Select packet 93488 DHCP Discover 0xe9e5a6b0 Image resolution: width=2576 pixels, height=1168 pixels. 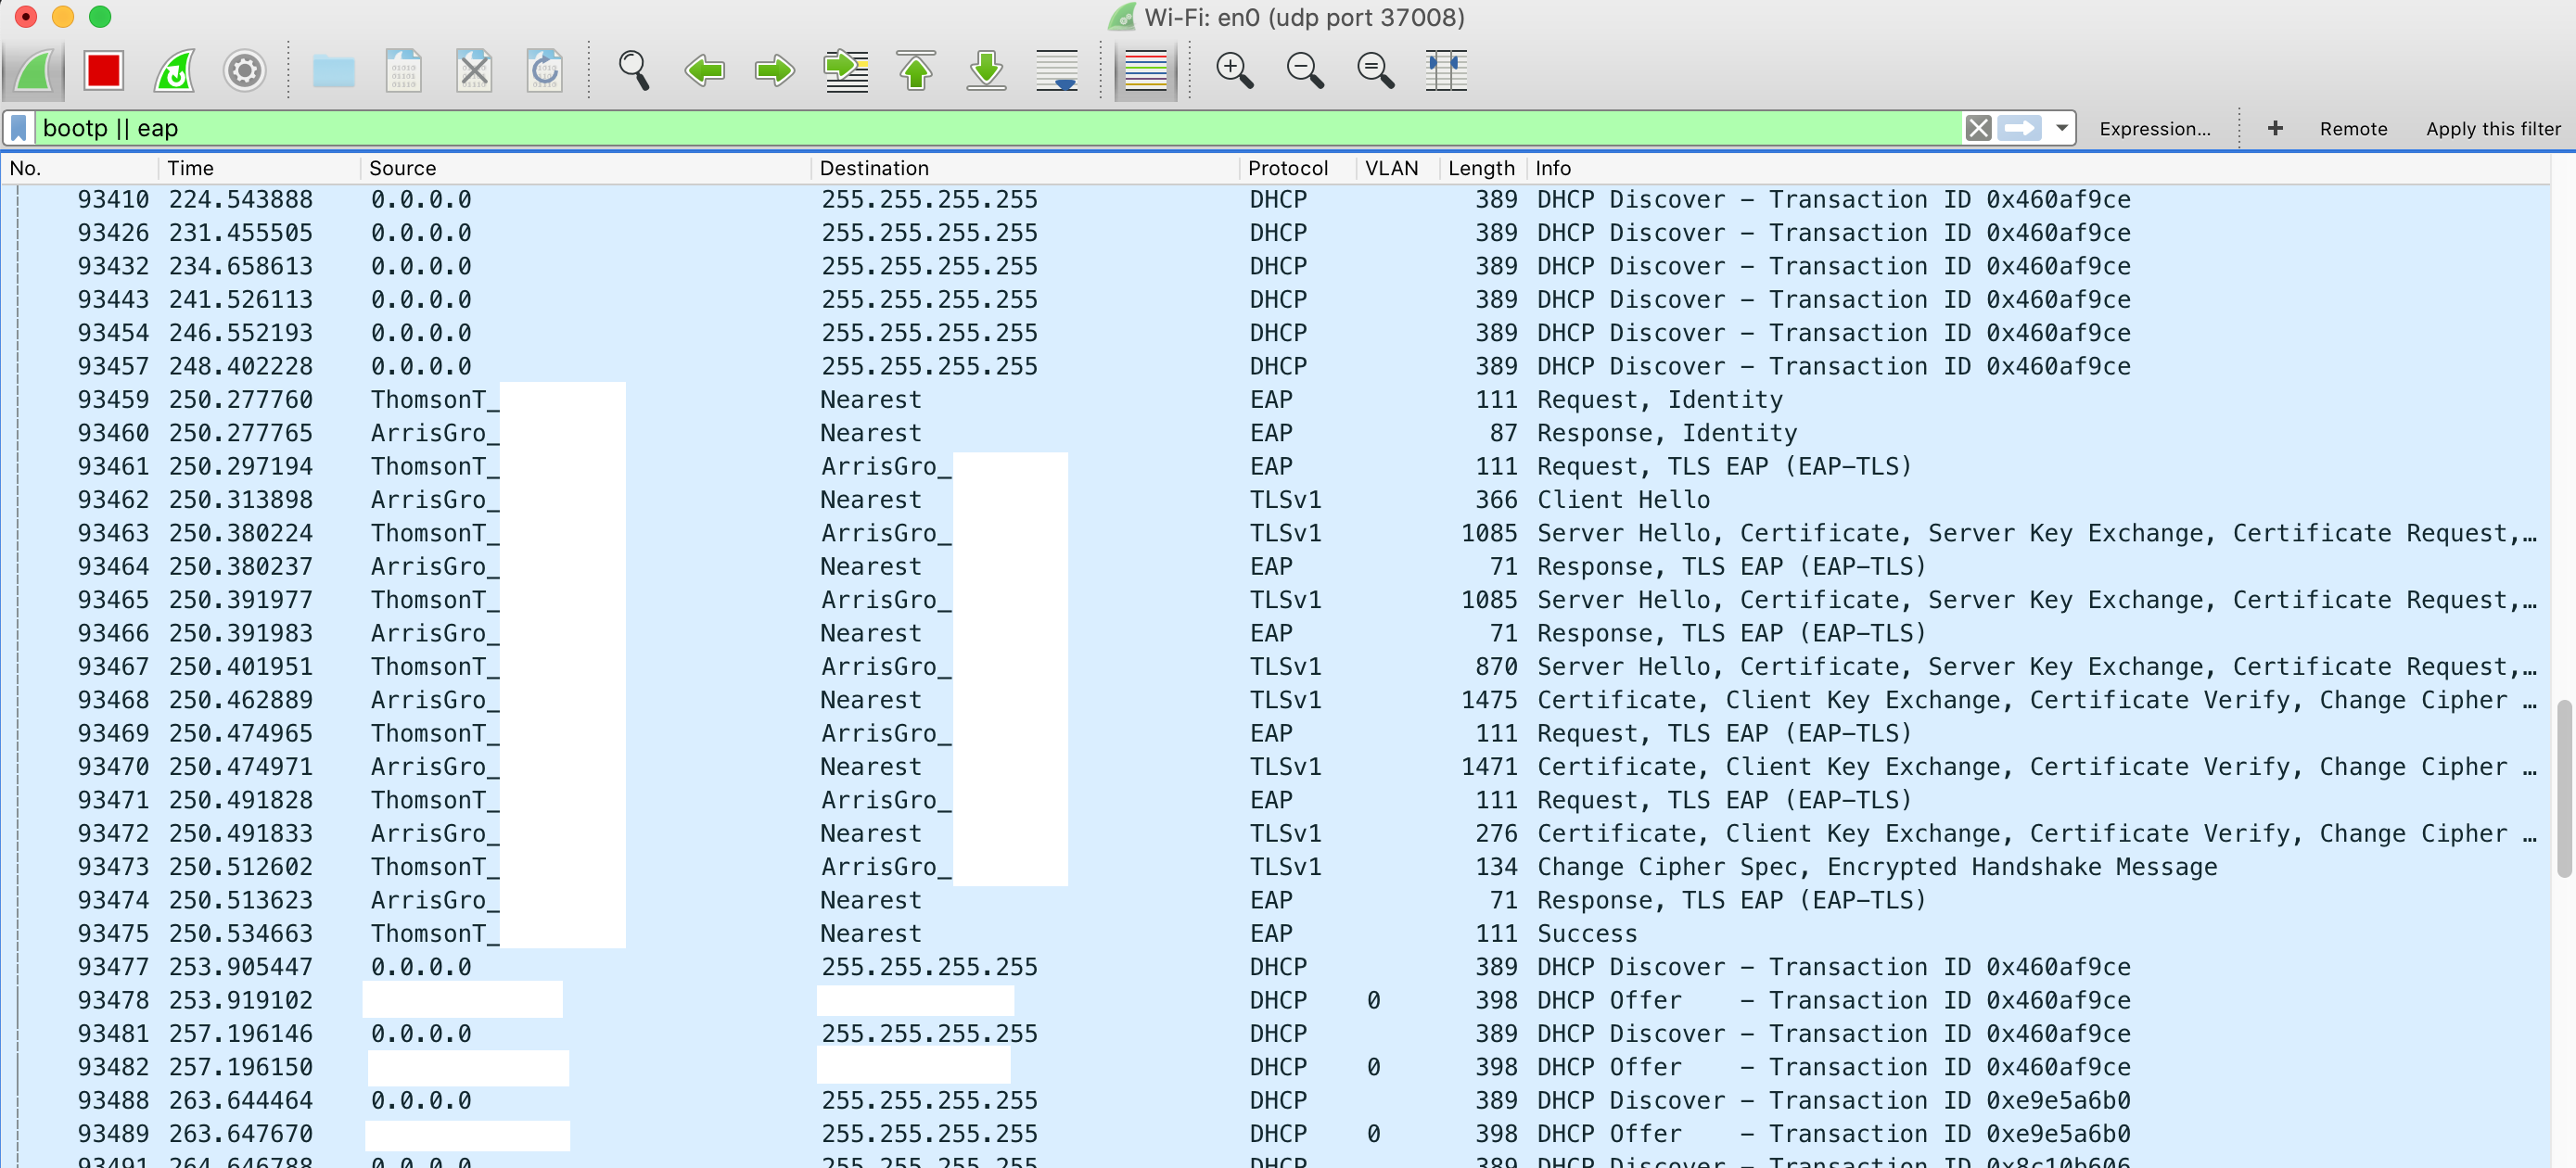click(x=1275, y=1100)
